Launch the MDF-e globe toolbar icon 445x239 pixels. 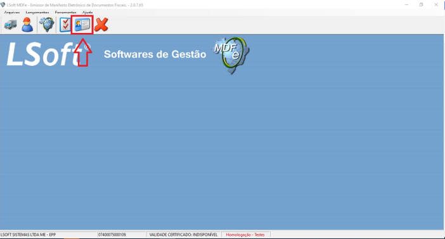tap(47, 25)
